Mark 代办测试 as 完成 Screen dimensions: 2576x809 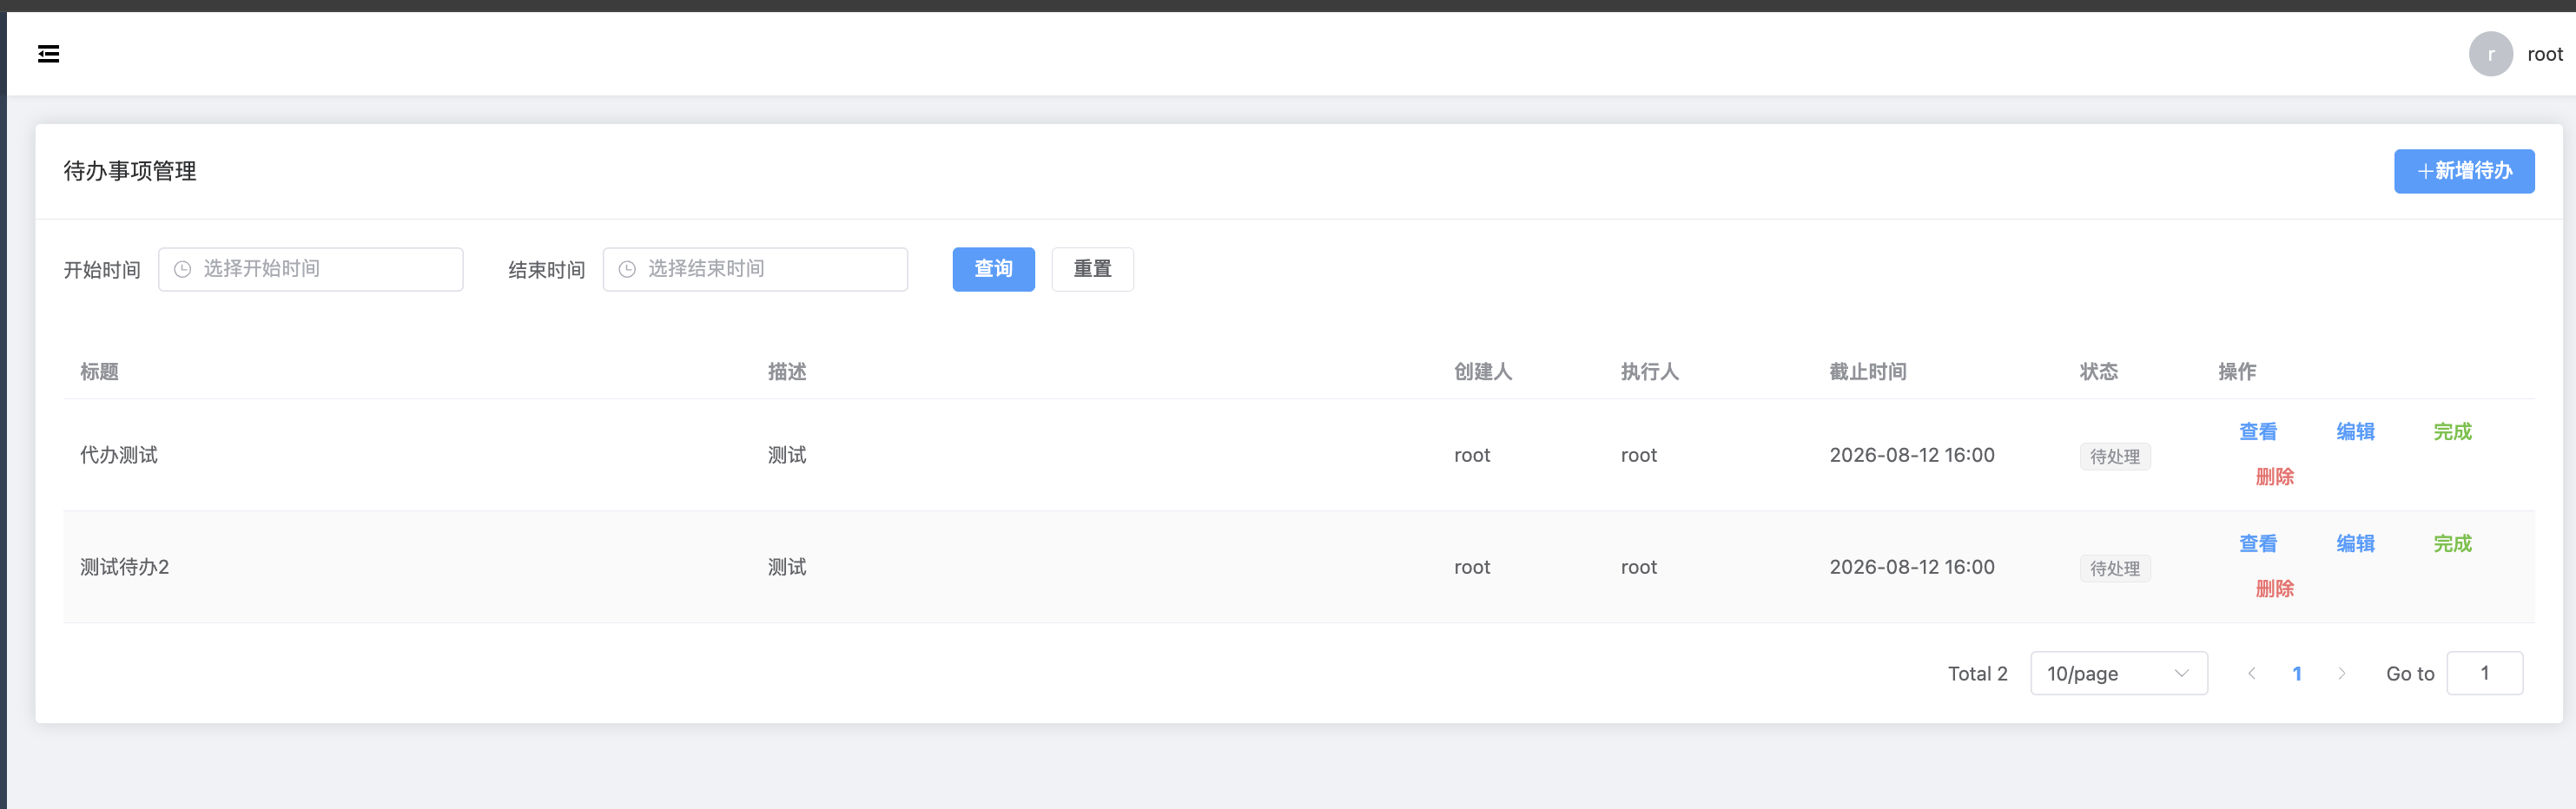pos(2452,432)
